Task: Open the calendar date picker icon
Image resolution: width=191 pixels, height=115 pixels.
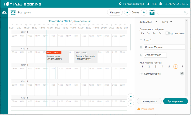Action: click(x=152, y=12)
